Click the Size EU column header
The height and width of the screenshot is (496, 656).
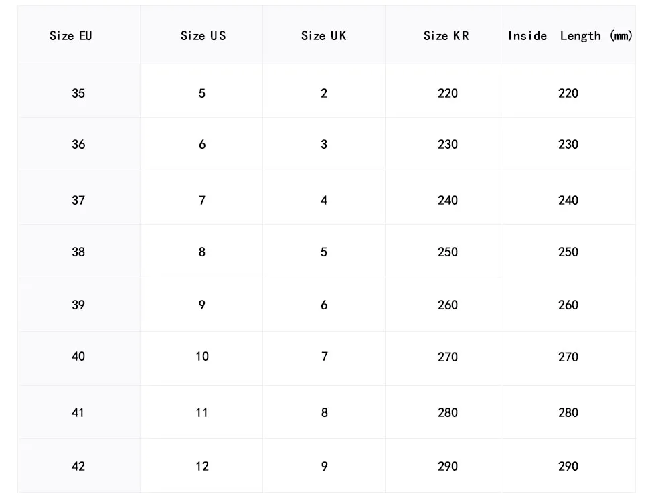click(x=71, y=36)
